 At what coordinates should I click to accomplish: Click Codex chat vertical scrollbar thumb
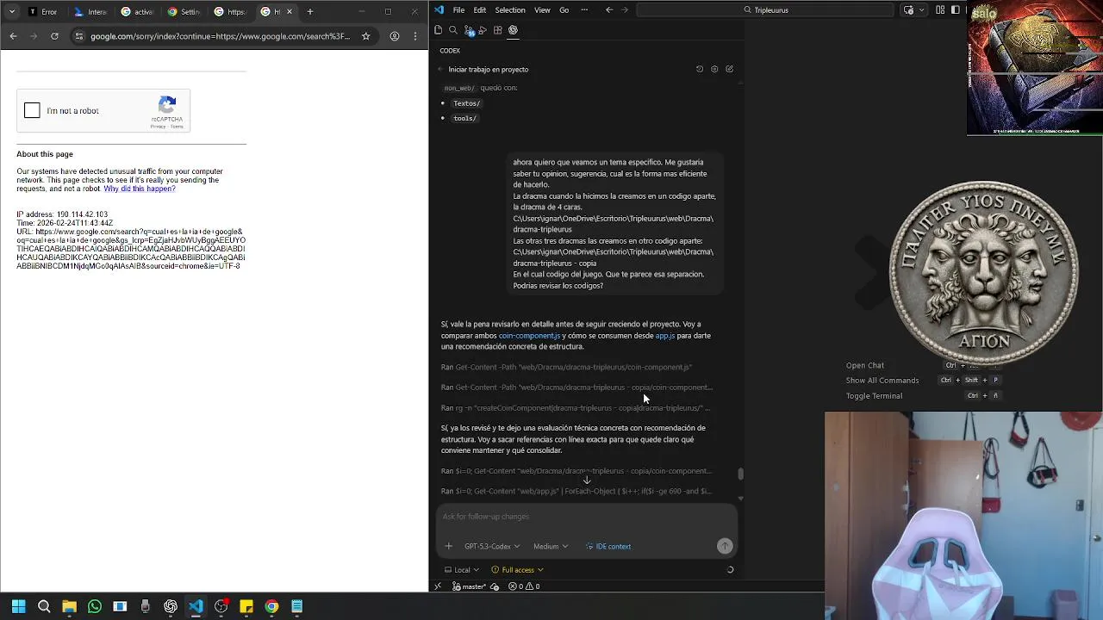(x=740, y=474)
